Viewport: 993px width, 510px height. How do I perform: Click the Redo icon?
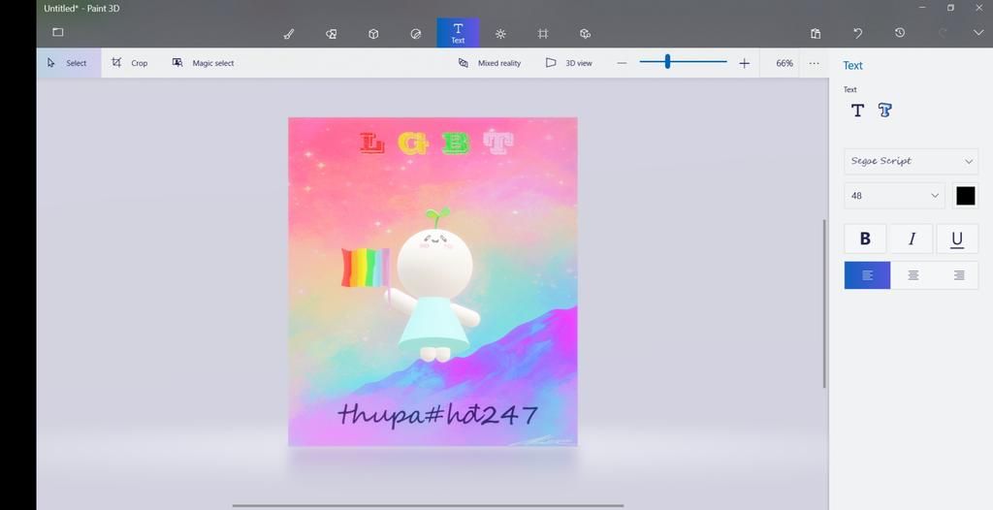(x=943, y=33)
